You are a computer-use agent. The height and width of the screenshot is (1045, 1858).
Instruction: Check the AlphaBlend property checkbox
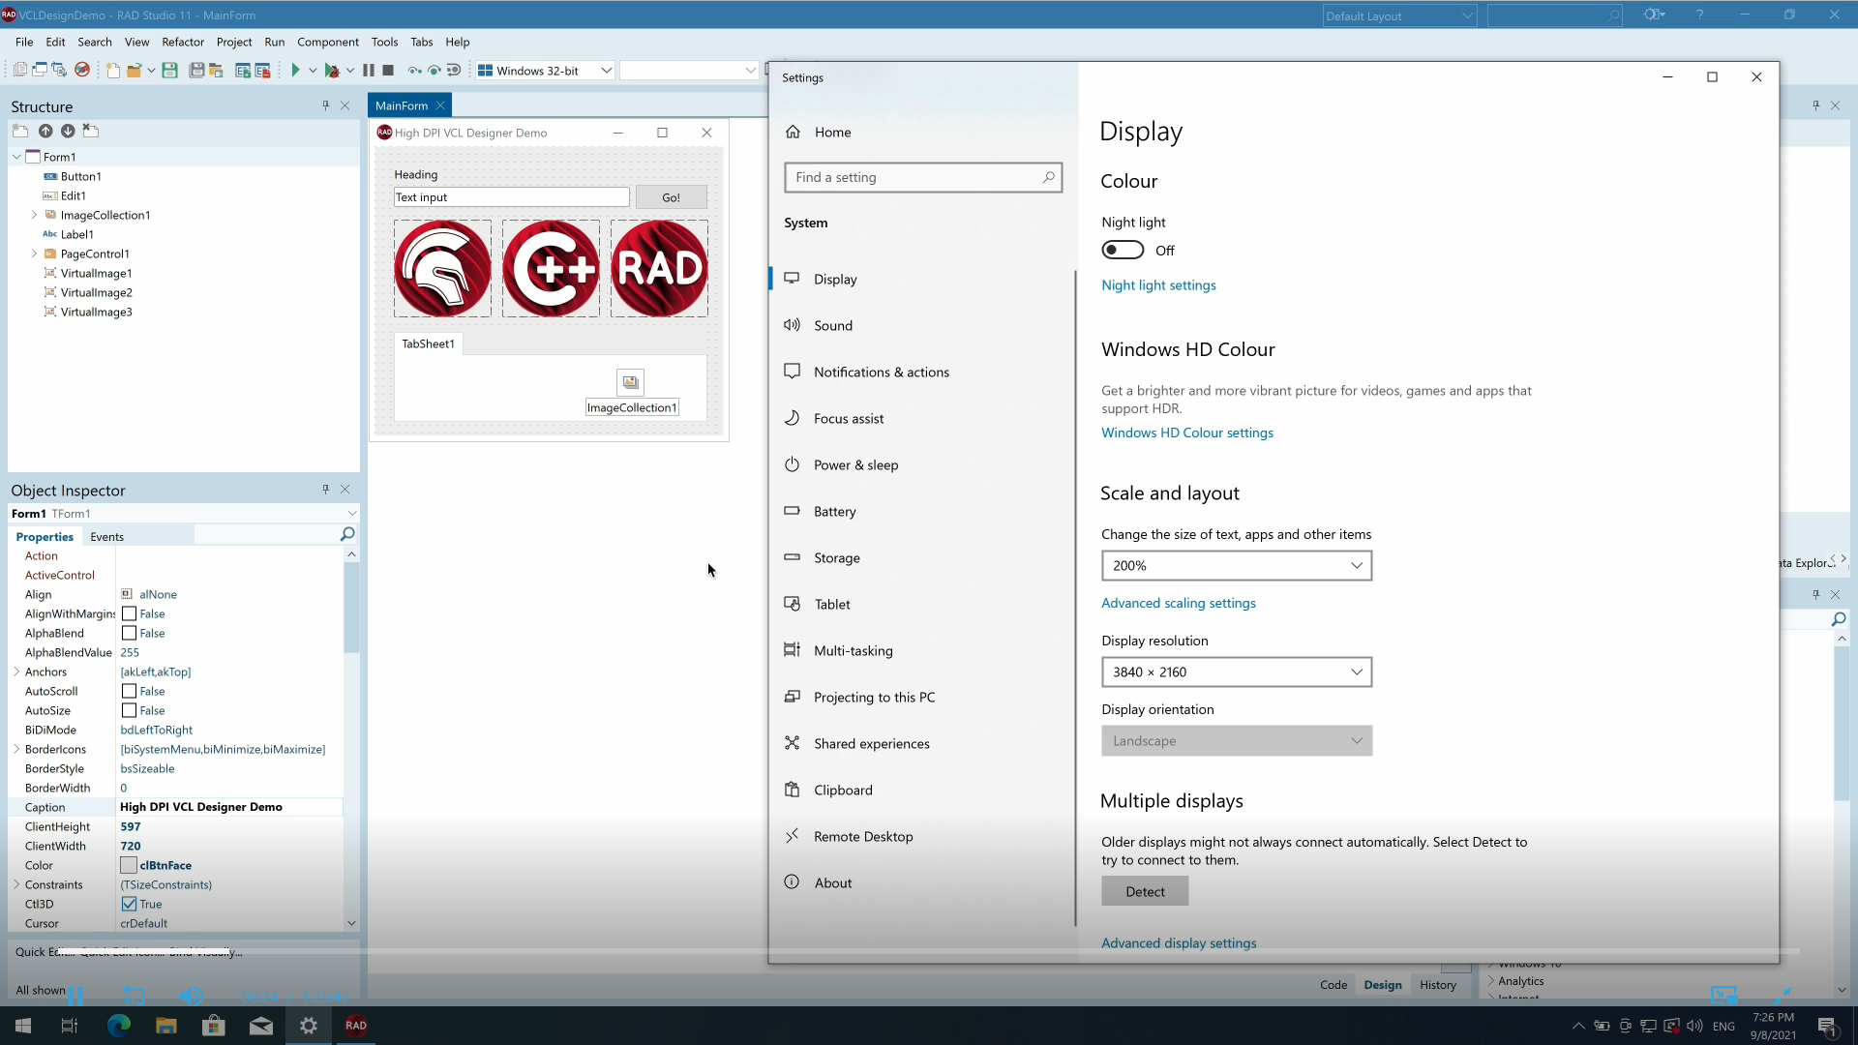point(130,633)
